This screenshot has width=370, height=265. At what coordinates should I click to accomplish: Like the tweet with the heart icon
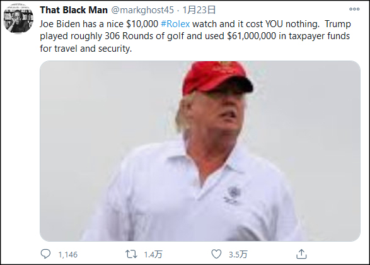click(216, 254)
